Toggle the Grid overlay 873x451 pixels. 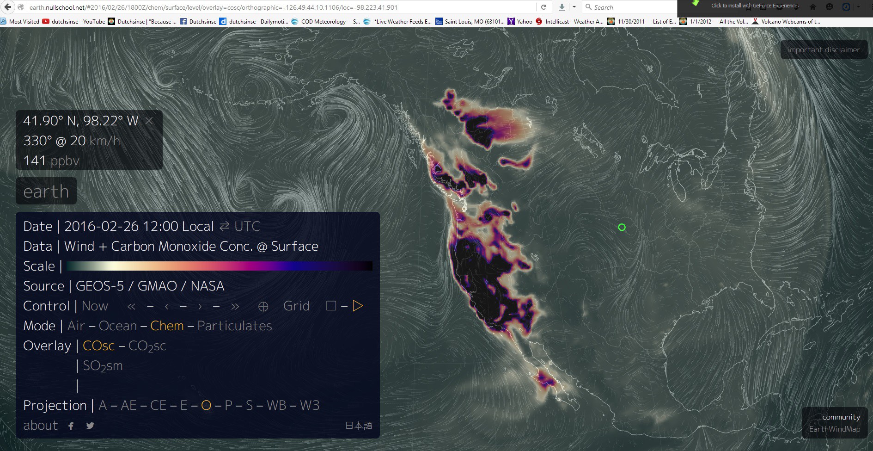pos(296,306)
